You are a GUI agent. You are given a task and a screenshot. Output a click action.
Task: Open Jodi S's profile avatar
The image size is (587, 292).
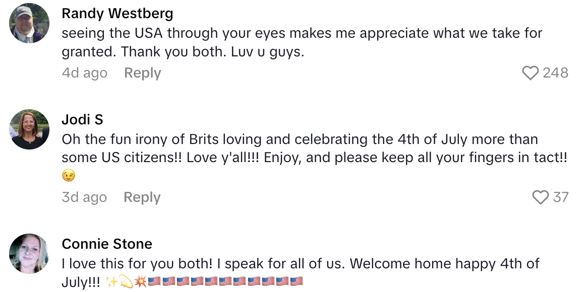[x=29, y=129]
